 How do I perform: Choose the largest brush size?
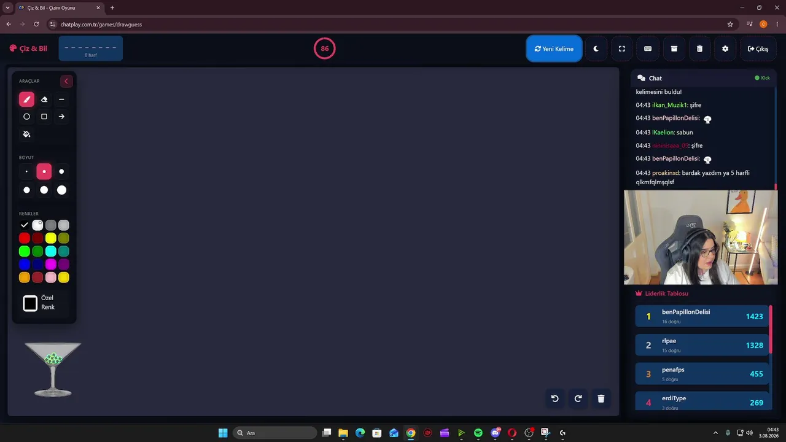61,190
